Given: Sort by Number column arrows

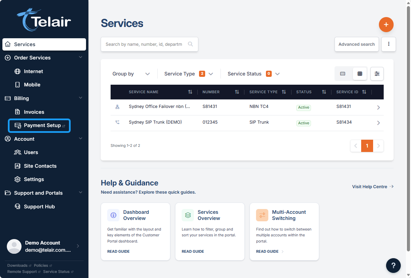Looking at the screenshot, I should [x=237, y=92].
